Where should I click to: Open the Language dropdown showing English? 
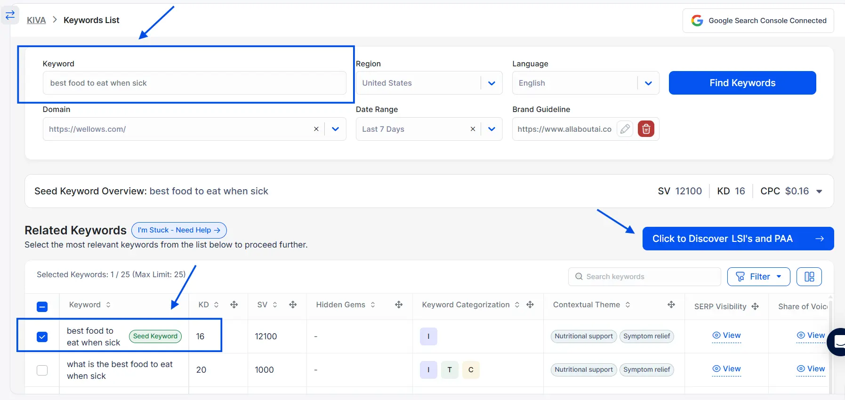tap(585, 83)
